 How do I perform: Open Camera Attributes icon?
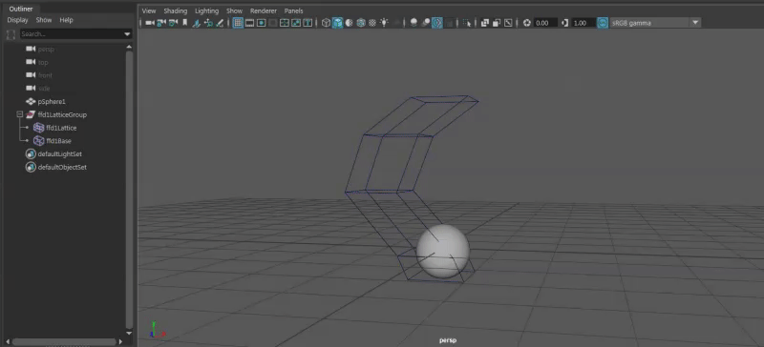[x=173, y=23]
